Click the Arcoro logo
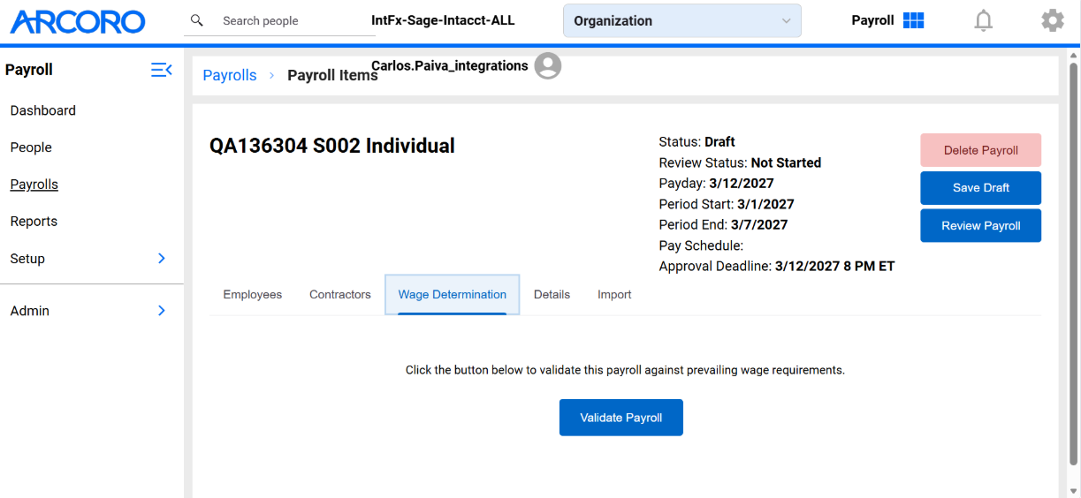 click(78, 21)
